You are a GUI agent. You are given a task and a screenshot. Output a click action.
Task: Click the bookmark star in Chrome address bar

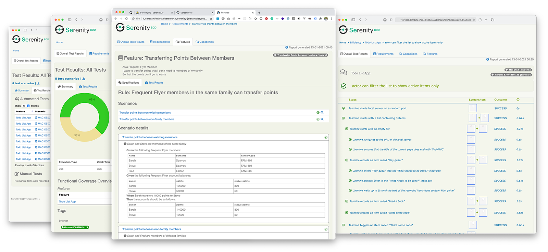point(211,19)
